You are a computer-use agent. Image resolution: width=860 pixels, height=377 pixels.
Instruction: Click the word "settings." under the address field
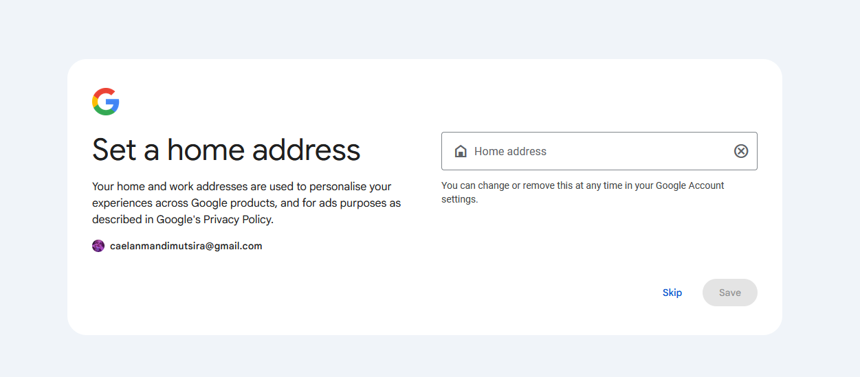point(459,200)
